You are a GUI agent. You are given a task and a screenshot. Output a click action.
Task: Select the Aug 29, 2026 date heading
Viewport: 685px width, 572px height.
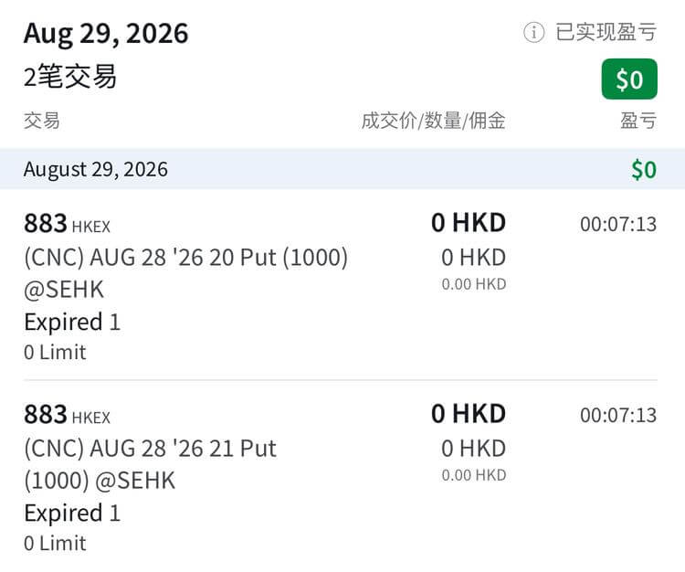(x=106, y=34)
